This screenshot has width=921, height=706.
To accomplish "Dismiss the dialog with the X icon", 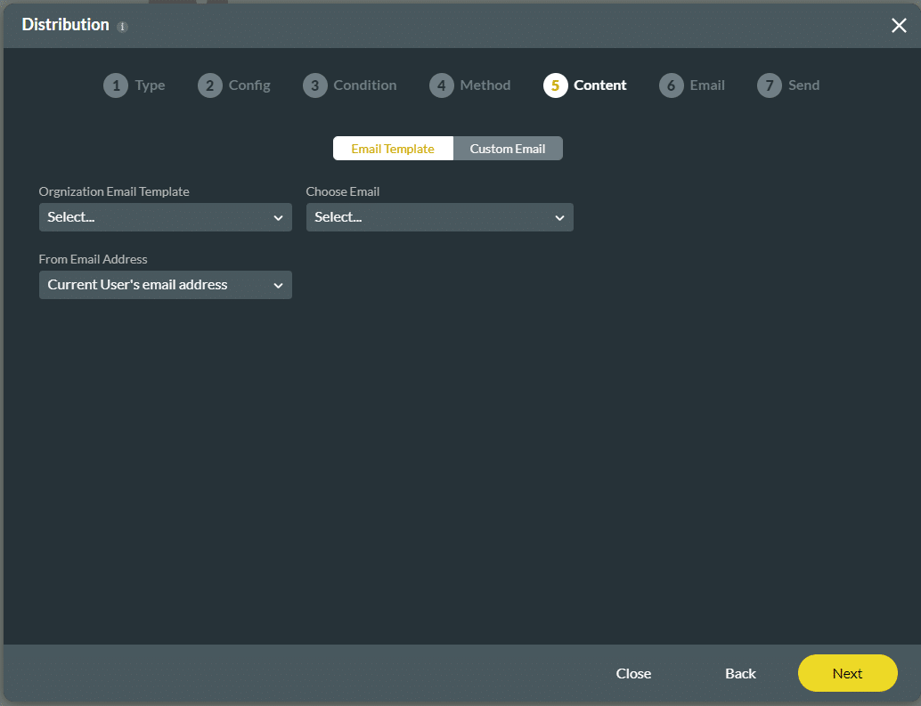I will pyautogui.click(x=899, y=25).
